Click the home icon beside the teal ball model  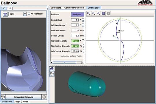(52, 69)
